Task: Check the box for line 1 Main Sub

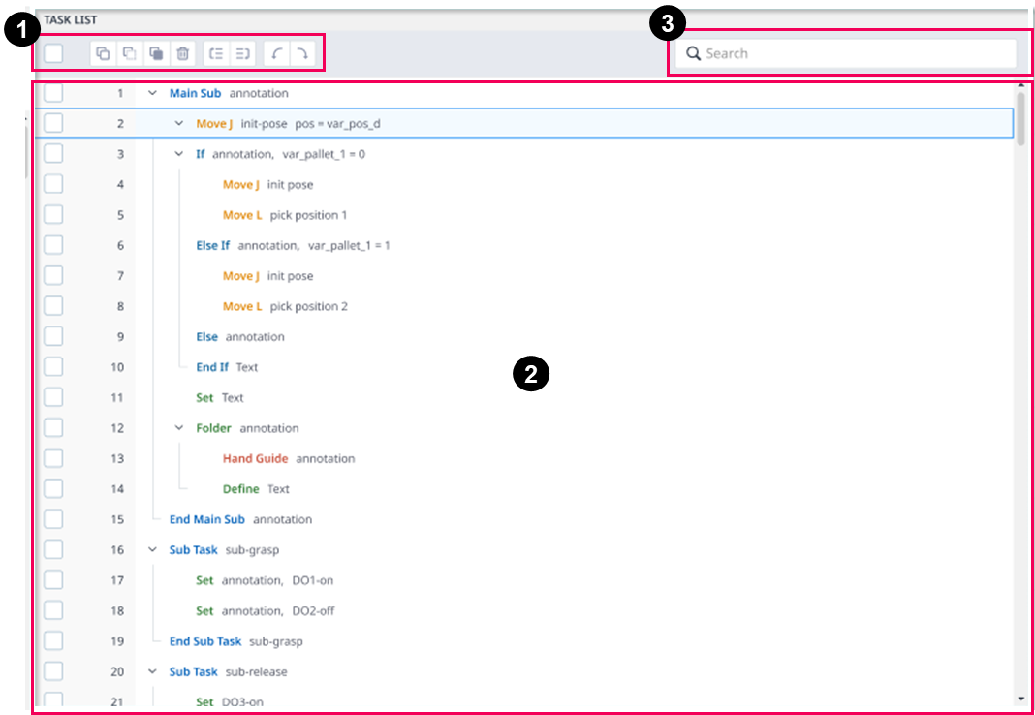Action: [x=52, y=93]
